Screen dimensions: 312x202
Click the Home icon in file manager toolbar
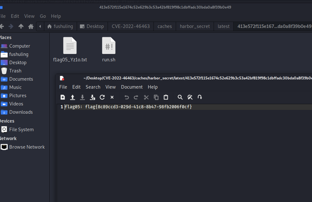coord(31,26)
